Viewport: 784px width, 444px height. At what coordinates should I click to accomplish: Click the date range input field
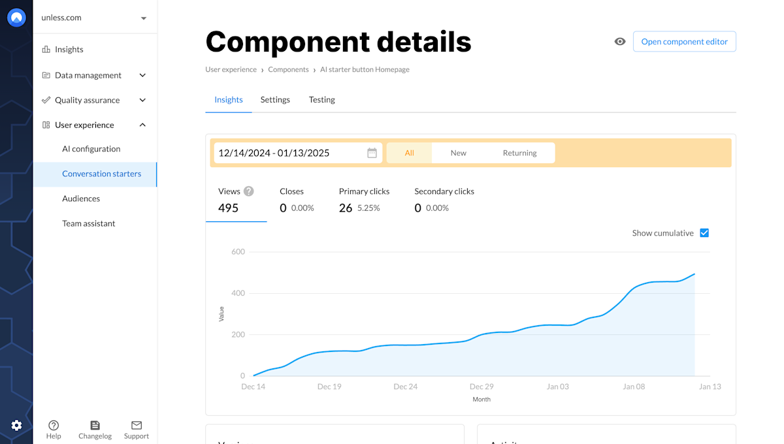281,153
